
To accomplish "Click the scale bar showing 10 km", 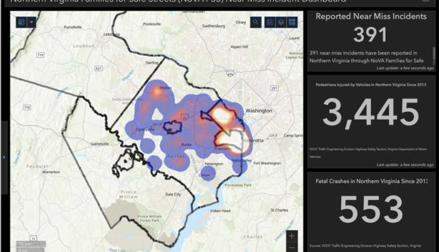I will tap(24, 244).
